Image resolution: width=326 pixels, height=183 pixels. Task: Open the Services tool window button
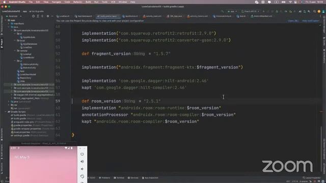[133, 178]
